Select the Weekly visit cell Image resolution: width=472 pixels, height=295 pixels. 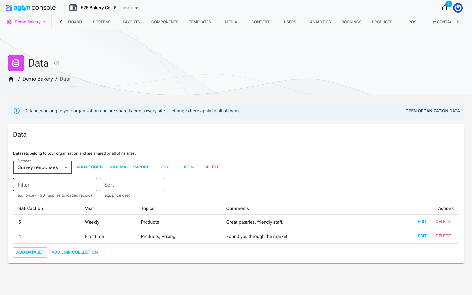(x=92, y=222)
